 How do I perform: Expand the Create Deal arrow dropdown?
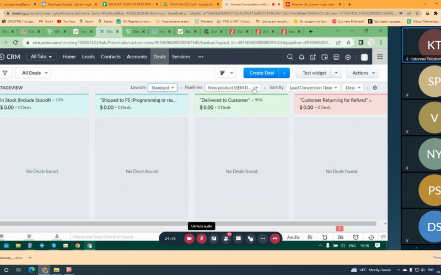[284, 73]
